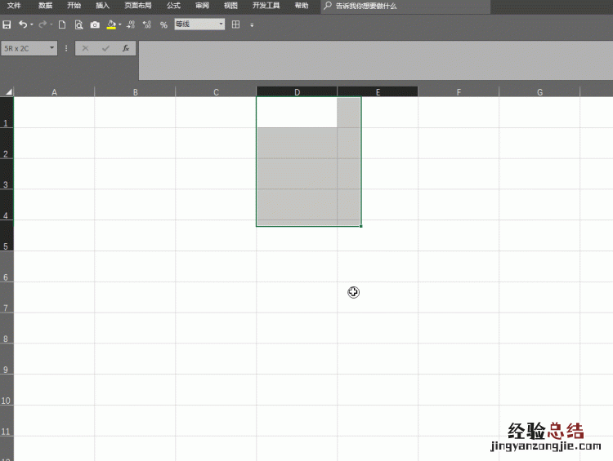This screenshot has width=613, height=461.
Task: Click the Camera tool icon
Action: [x=95, y=24]
